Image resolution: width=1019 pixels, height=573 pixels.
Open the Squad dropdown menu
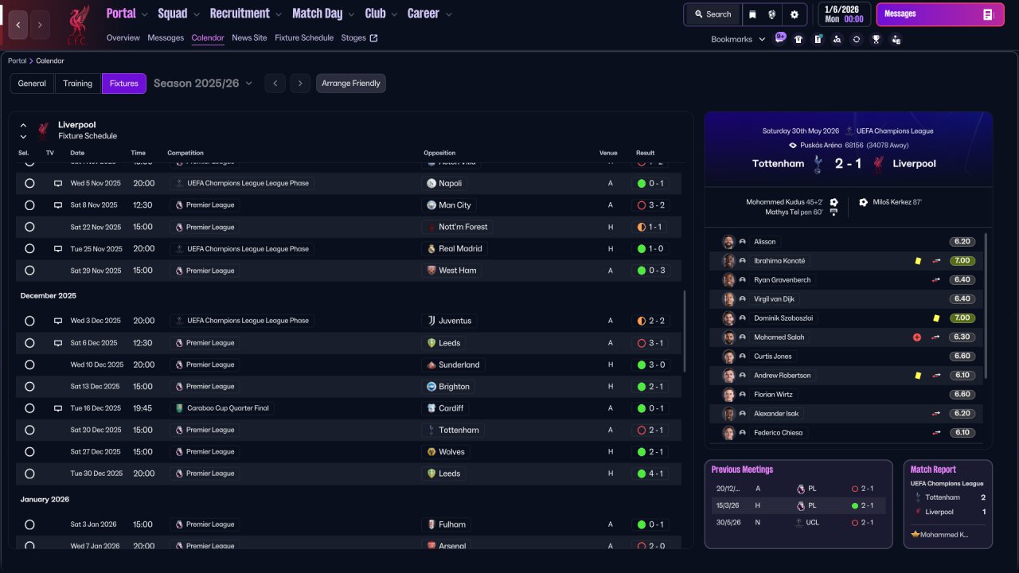tap(179, 14)
